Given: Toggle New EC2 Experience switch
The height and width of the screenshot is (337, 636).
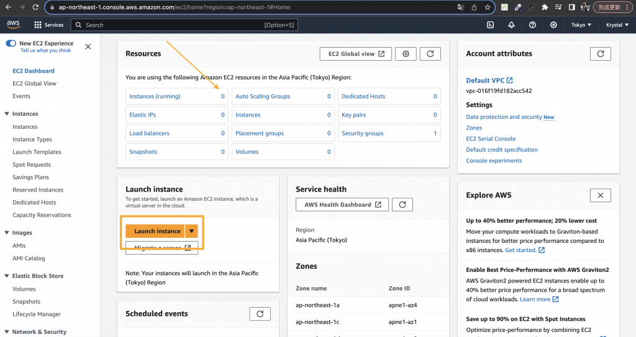Looking at the screenshot, I should 11,43.
